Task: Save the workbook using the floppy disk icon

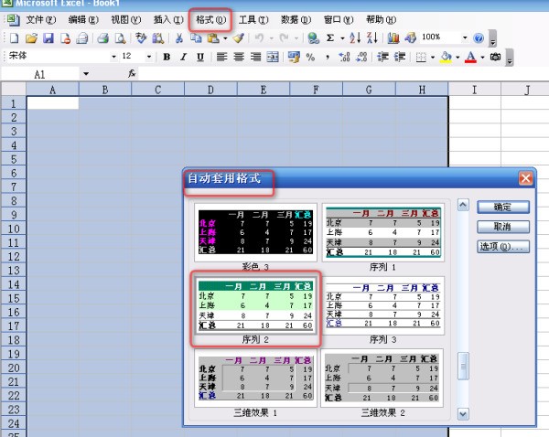Action: click(x=48, y=37)
